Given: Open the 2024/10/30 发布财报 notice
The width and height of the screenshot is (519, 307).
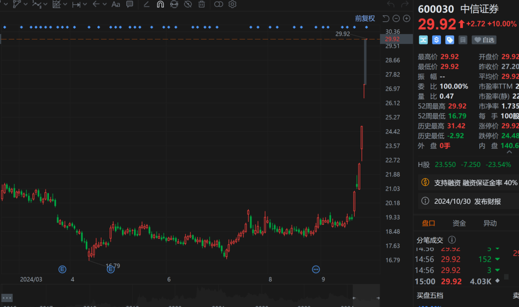Looking at the screenshot, I should coord(468,201).
